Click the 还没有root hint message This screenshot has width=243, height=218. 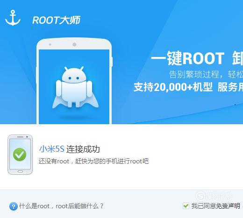click(93, 161)
